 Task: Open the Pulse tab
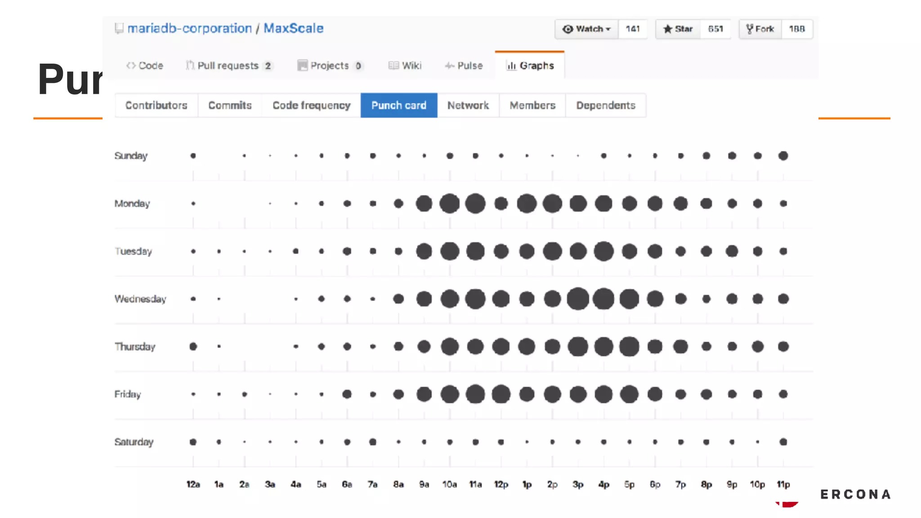tap(464, 66)
